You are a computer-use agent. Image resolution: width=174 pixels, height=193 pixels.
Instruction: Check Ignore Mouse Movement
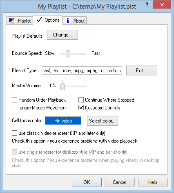(x=14, y=108)
